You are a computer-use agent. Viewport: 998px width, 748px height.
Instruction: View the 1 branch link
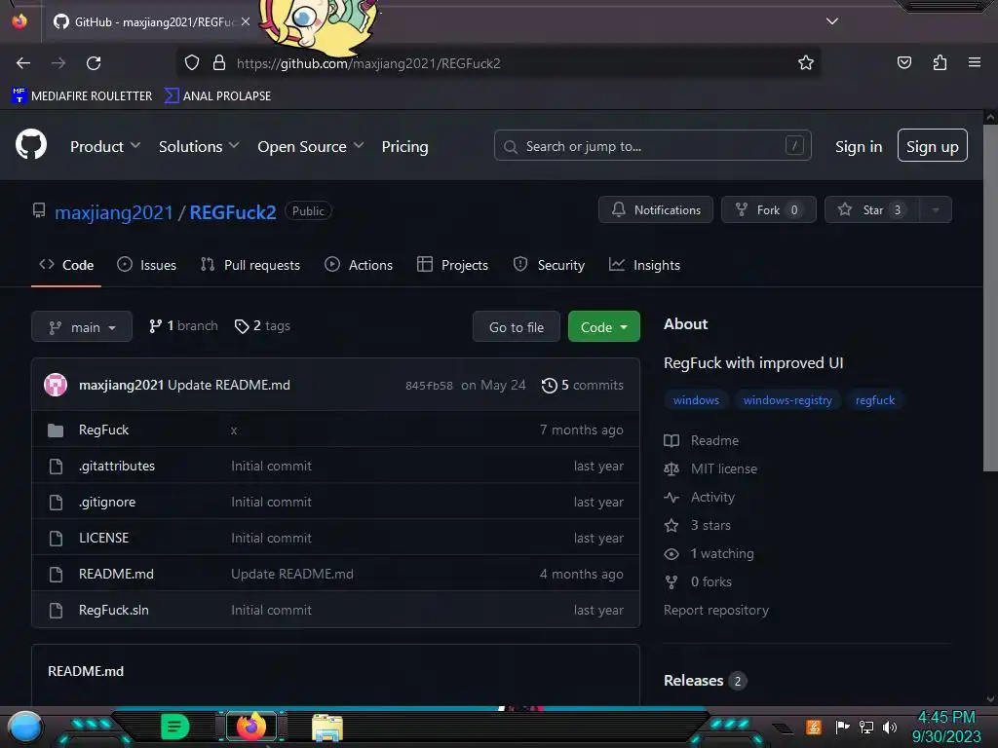tap(183, 325)
